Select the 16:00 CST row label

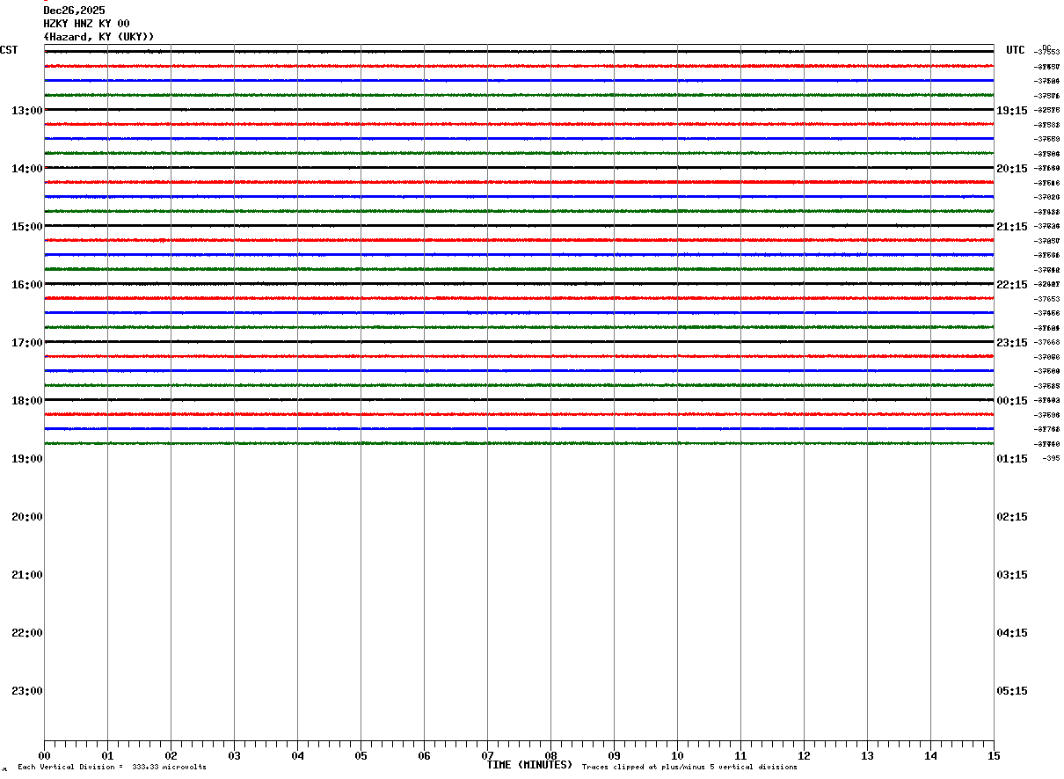click(x=27, y=285)
